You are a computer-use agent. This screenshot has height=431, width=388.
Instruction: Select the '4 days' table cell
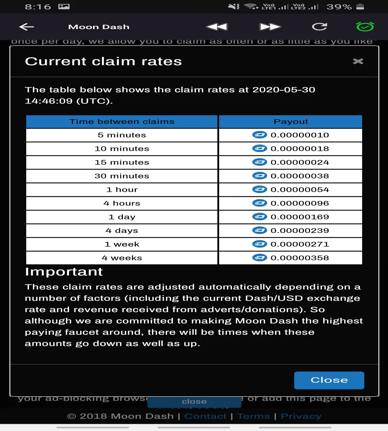122,231
